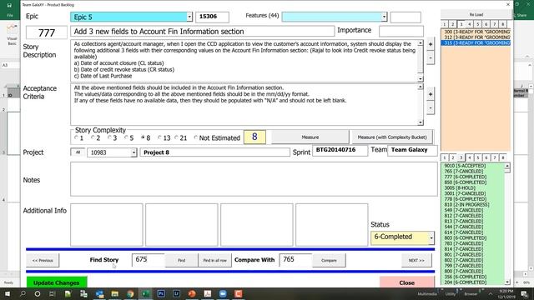Click the All button next to Project
This screenshot has height=300, width=534.
(x=78, y=152)
